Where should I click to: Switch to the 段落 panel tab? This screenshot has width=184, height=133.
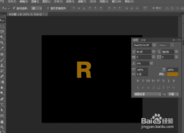point(143,40)
